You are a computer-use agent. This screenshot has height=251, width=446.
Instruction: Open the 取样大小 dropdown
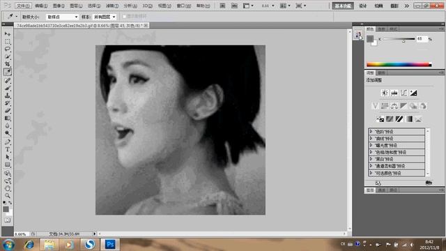[62, 17]
